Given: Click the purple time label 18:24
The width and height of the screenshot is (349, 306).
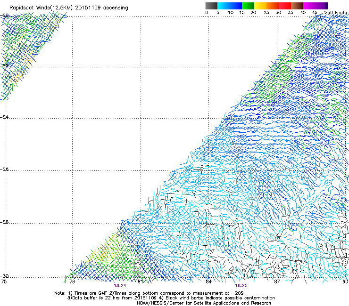Looking at the screenshot, I should coord(120,286).
